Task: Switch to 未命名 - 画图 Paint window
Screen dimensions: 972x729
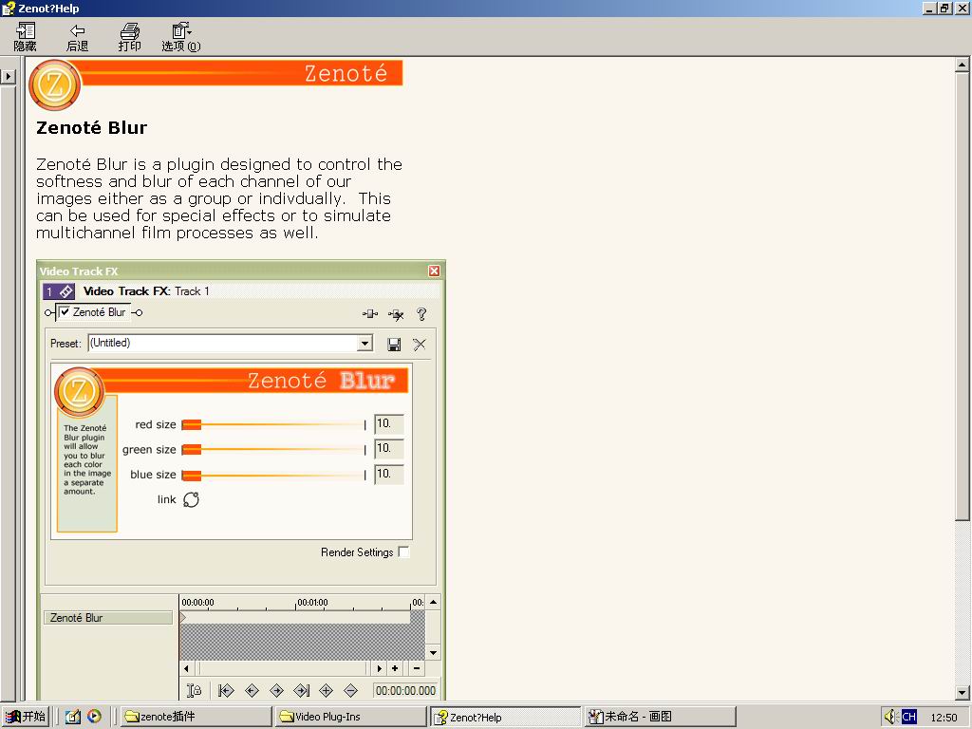Action: [661, 717]
